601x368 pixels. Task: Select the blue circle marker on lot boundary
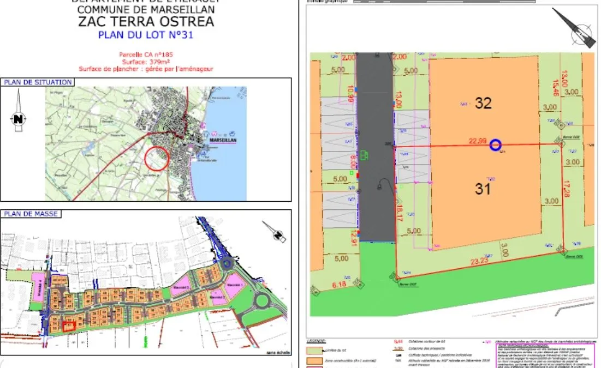[495, 145]
